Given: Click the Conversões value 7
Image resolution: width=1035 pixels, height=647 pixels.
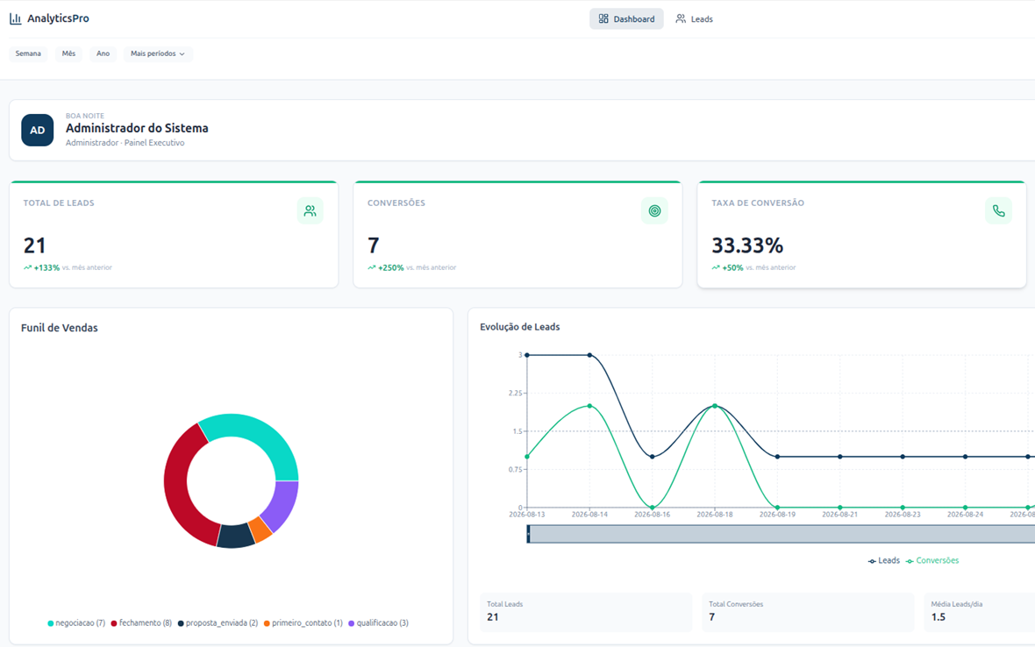Looking at the screenshot, I should (x=373, y=246).
